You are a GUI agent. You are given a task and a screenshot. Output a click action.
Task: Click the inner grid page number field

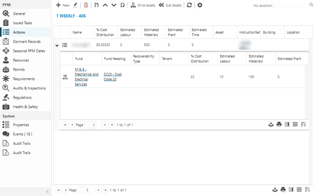click(x=90, y=125)
